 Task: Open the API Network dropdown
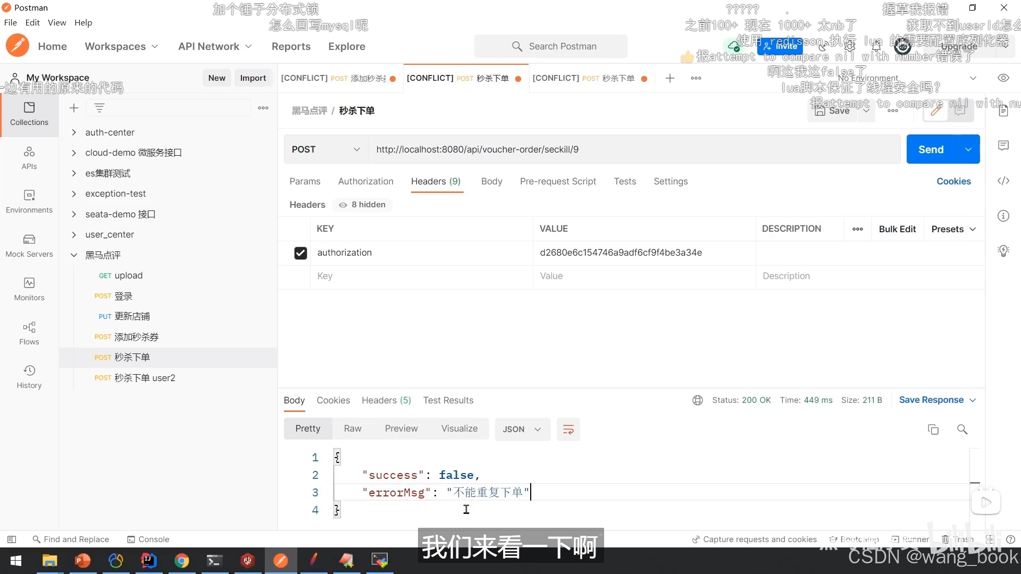coord(215,46)
